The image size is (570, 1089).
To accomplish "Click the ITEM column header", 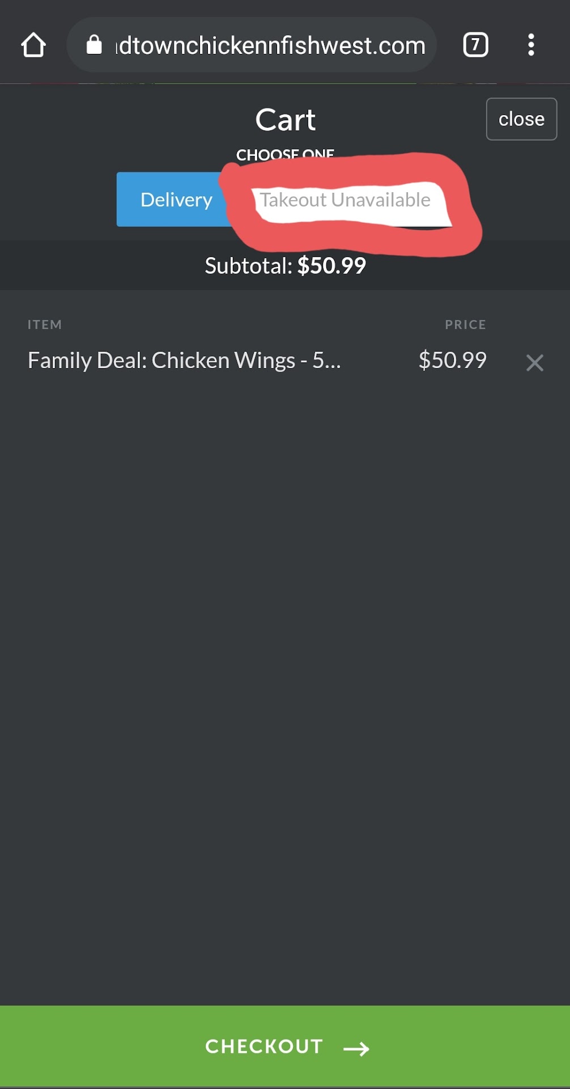I will (45, 324).
